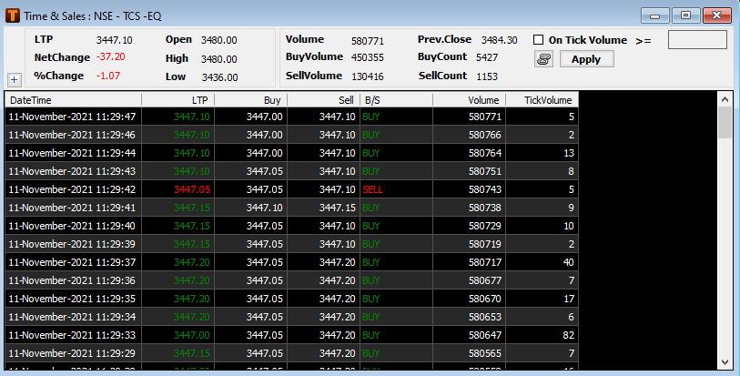
Task: Minimize the Time & Sales window
Action: (x=654, y=15)
